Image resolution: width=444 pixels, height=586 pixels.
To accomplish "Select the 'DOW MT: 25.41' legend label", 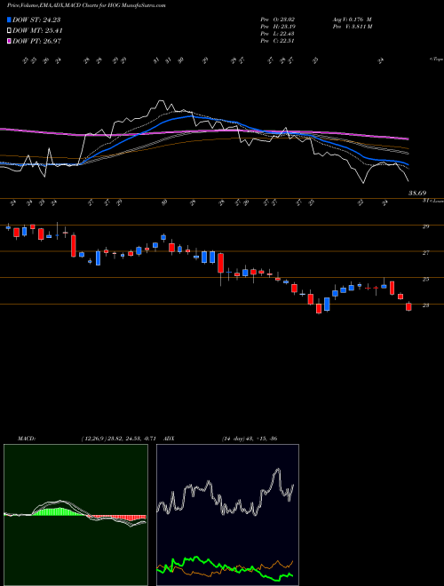I will 37,31.
